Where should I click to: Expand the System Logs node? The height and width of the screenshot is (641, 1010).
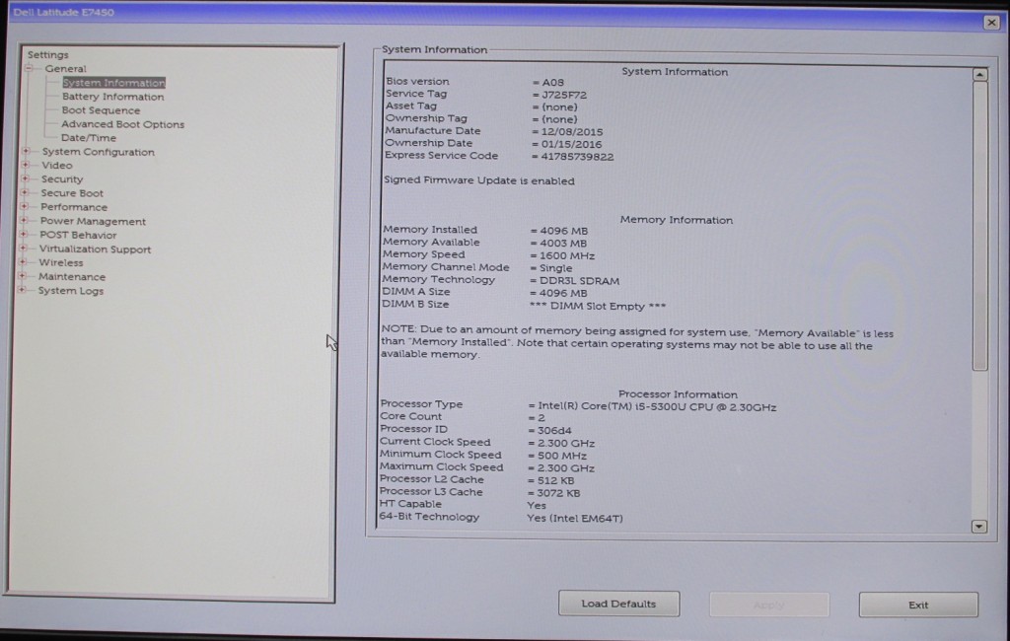click(x=22, y=290)
